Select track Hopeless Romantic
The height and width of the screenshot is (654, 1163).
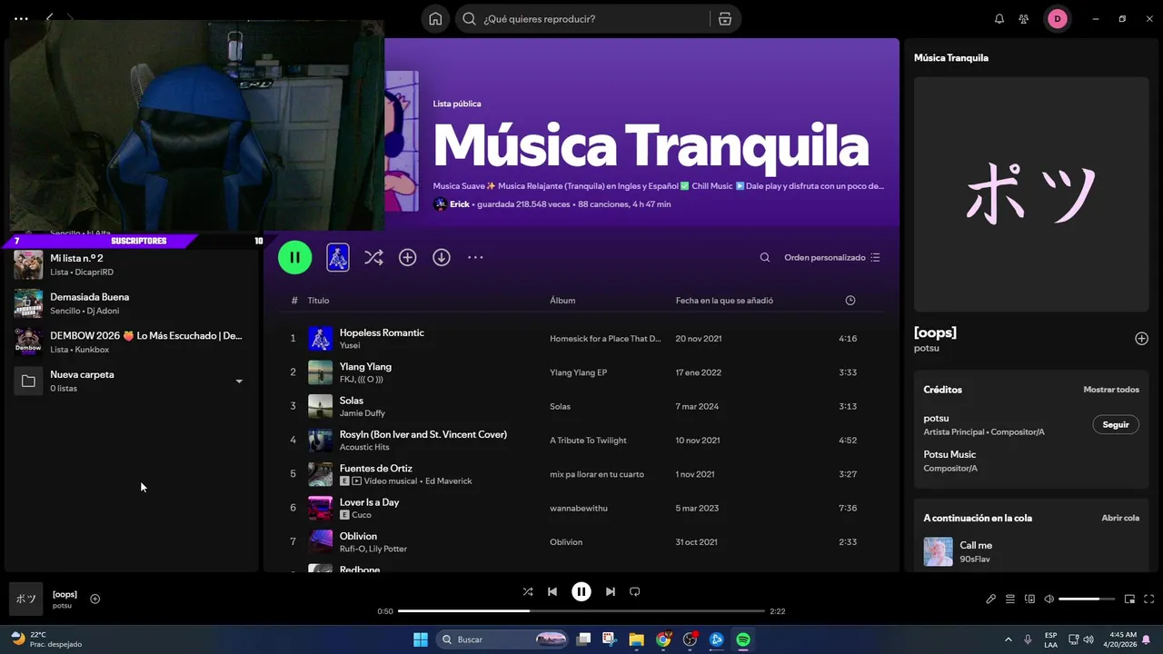[382, 332]
